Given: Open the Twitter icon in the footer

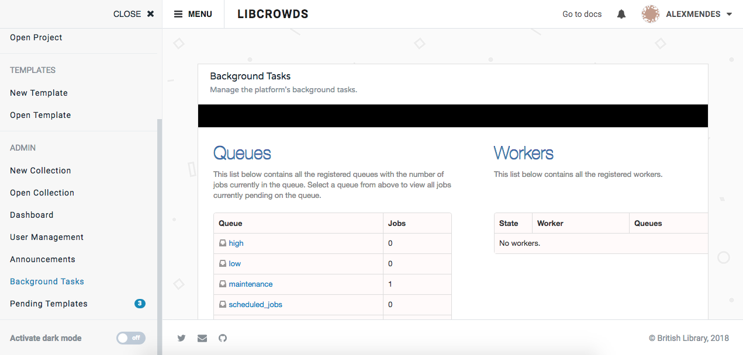Looking at the screenshot, I should coord(181,338).
